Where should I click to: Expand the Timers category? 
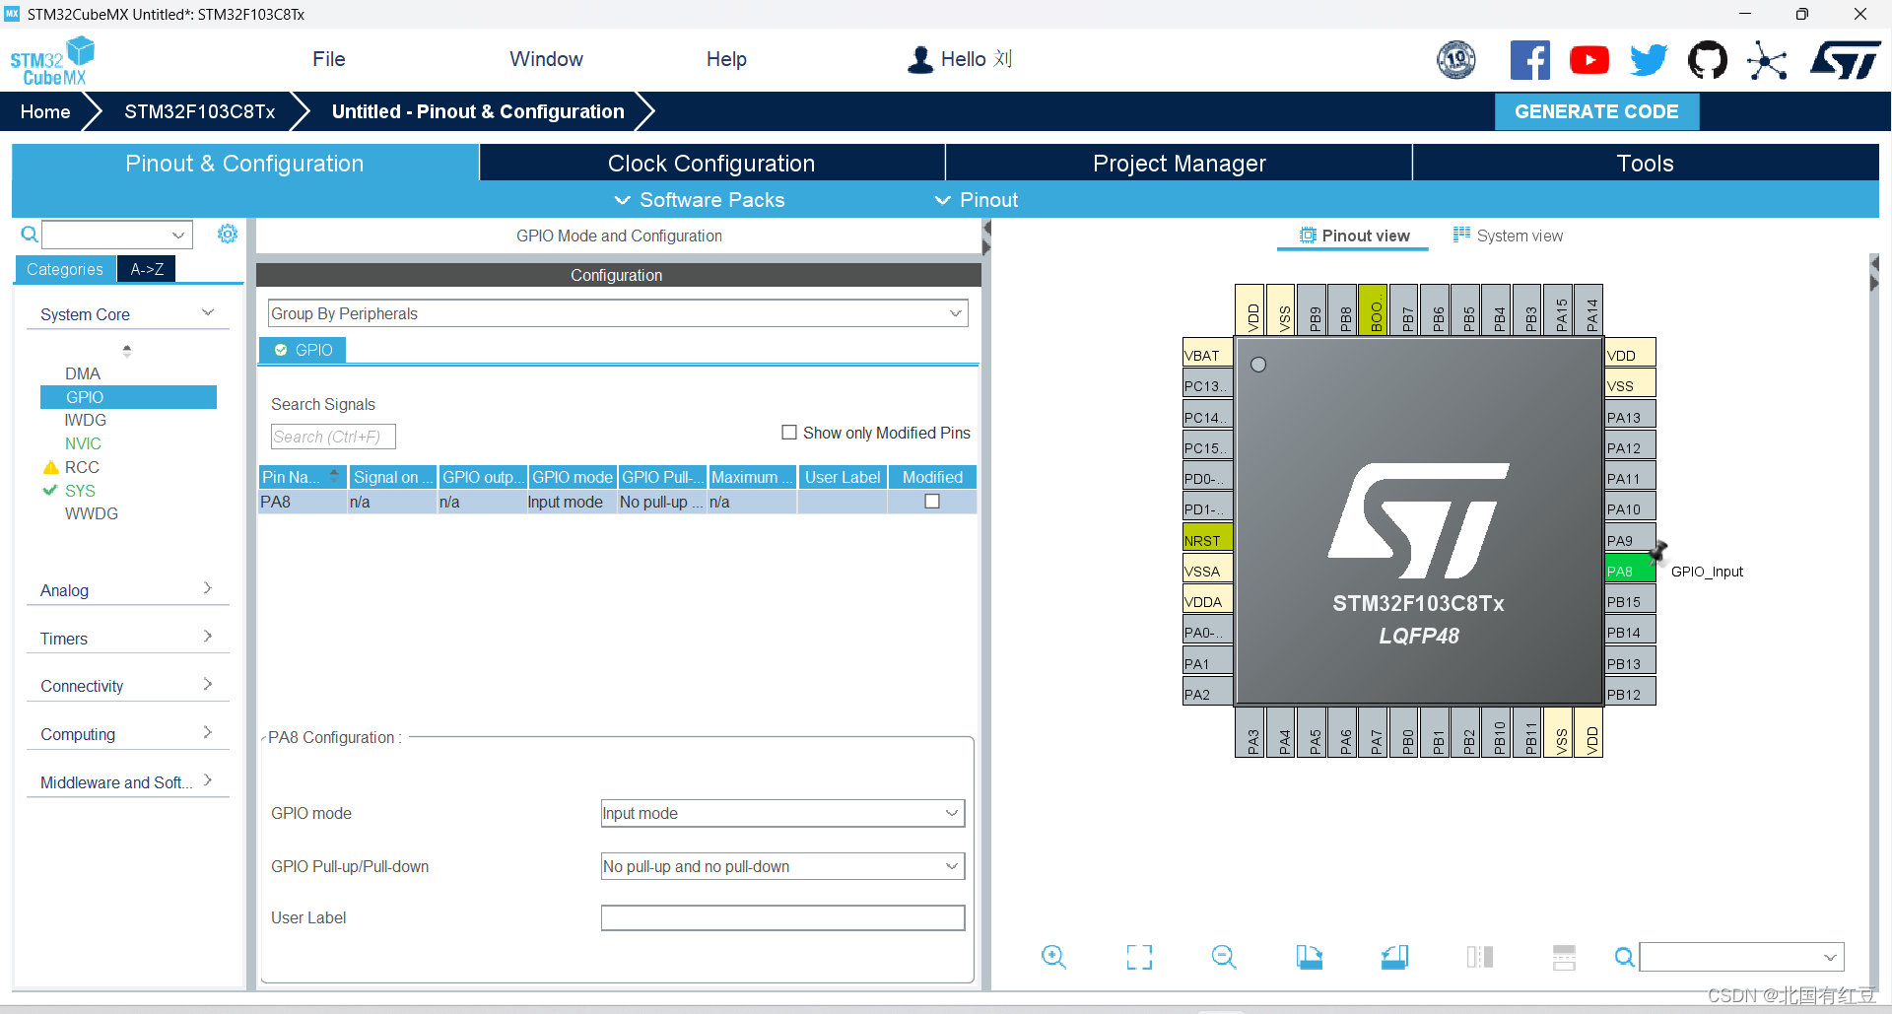click(127, 638)
